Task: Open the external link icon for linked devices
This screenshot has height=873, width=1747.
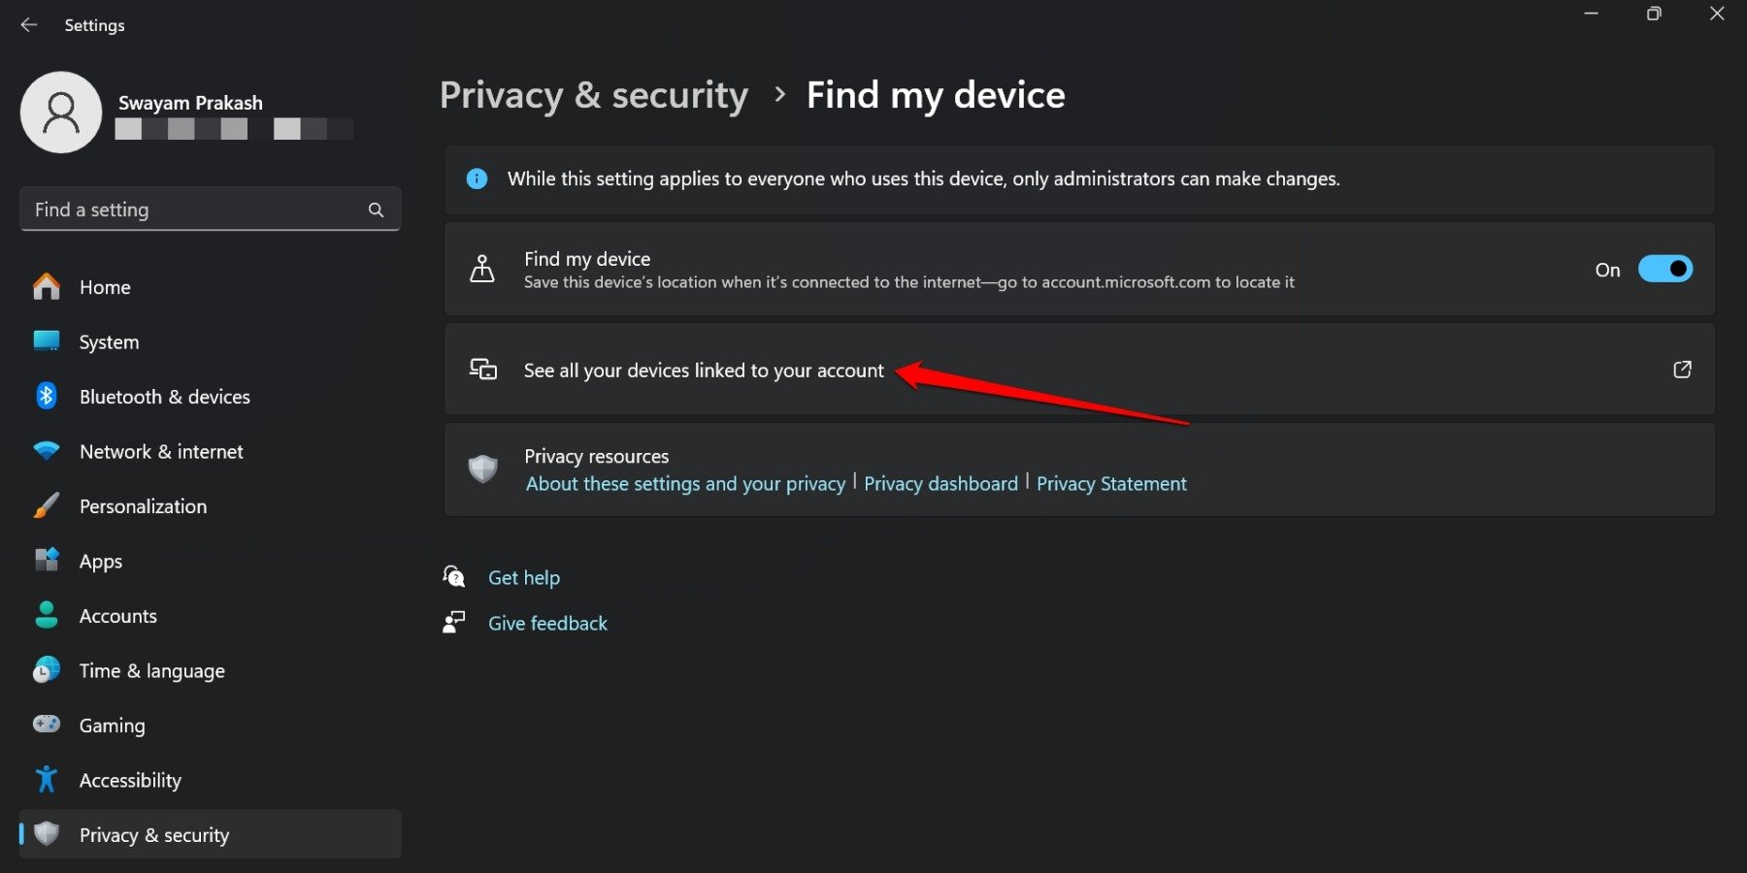Action: click(1683, 370)
